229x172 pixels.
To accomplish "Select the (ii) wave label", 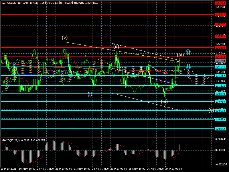I will tap(116, 46).
